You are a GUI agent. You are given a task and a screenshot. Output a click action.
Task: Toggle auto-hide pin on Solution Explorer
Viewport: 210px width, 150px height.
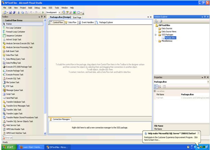pos(205,17)
